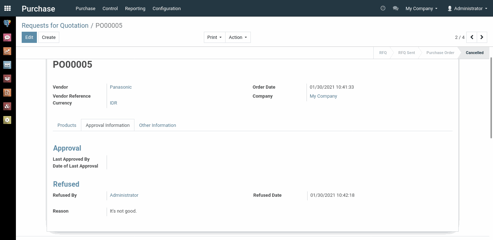Open the dollar document app icon in sidebar
The width and height of the screenshot is (493, 240).
click(x=7, y=93)
